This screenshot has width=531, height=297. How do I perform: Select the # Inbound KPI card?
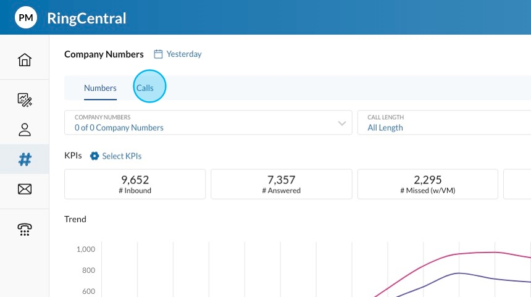[135, 184]
